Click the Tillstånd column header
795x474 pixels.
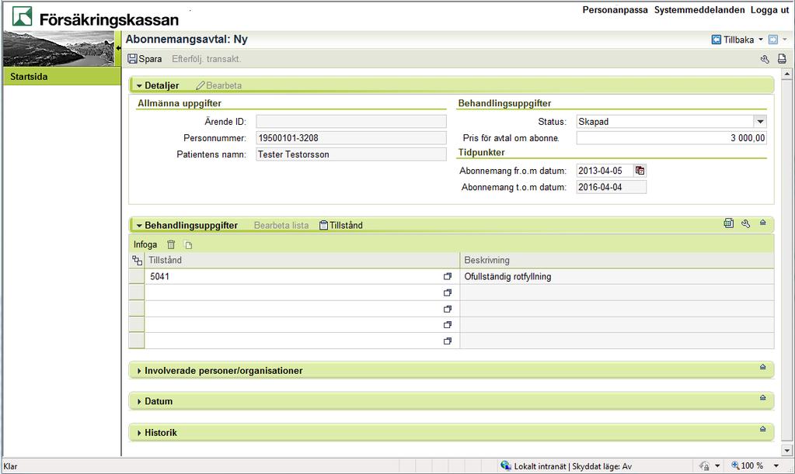tap(302, 260)
